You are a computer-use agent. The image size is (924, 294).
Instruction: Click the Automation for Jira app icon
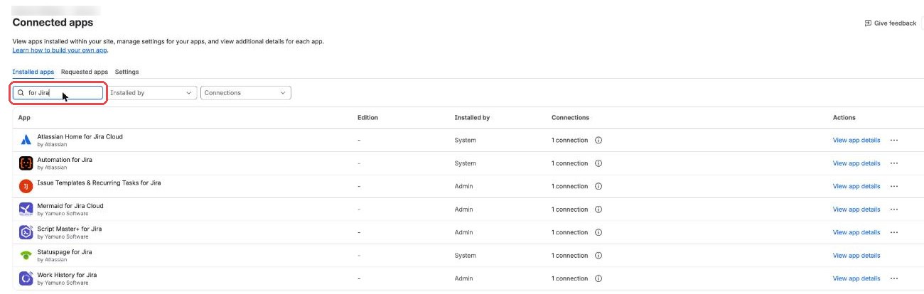pyautogui.click(x=26, y=163)
